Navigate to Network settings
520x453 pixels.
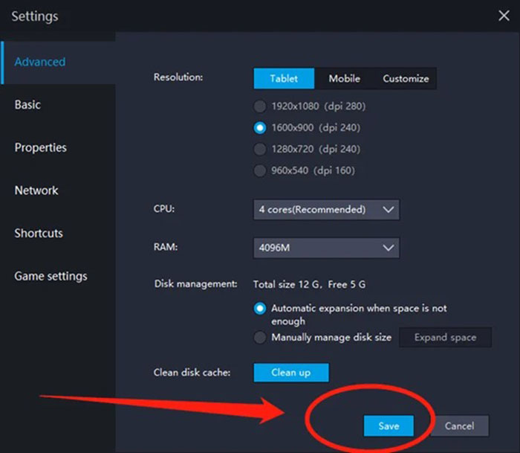[36, 190]
